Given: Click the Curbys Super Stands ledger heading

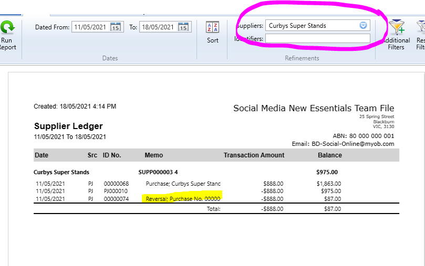Looking at the screenshot, I should tap(61, 172).
